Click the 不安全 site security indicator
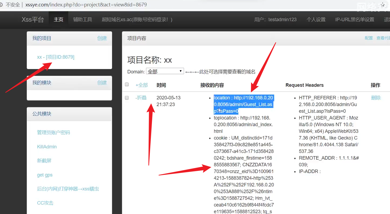The image size is (390, 214). 12,5
